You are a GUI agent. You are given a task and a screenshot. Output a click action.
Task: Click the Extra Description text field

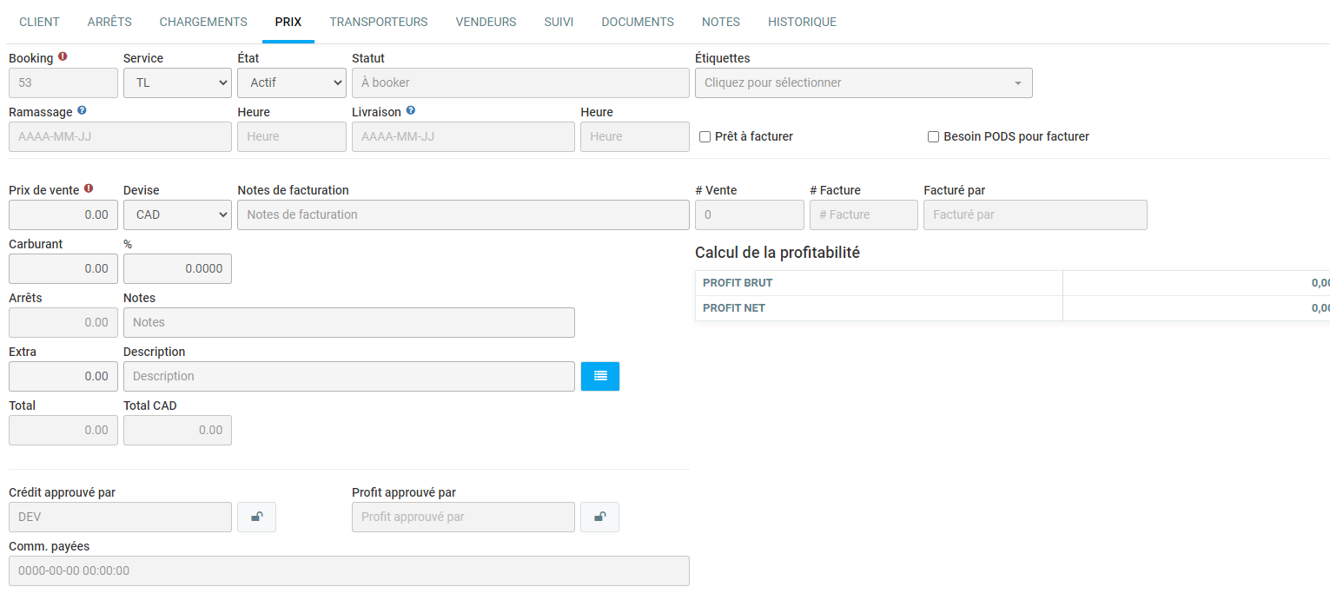[x=348, y=376]
